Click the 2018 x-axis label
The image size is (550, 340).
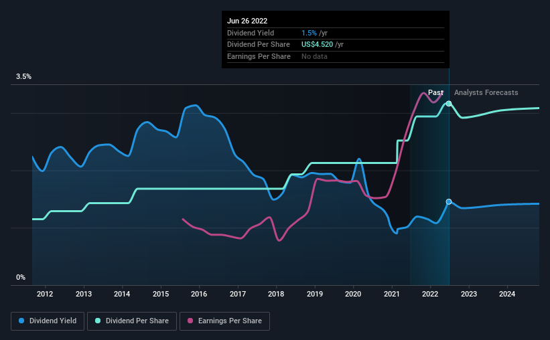[276, 294]
